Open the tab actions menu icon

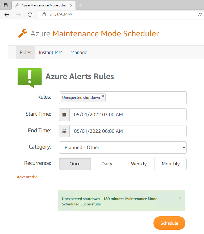click(6, 5)
